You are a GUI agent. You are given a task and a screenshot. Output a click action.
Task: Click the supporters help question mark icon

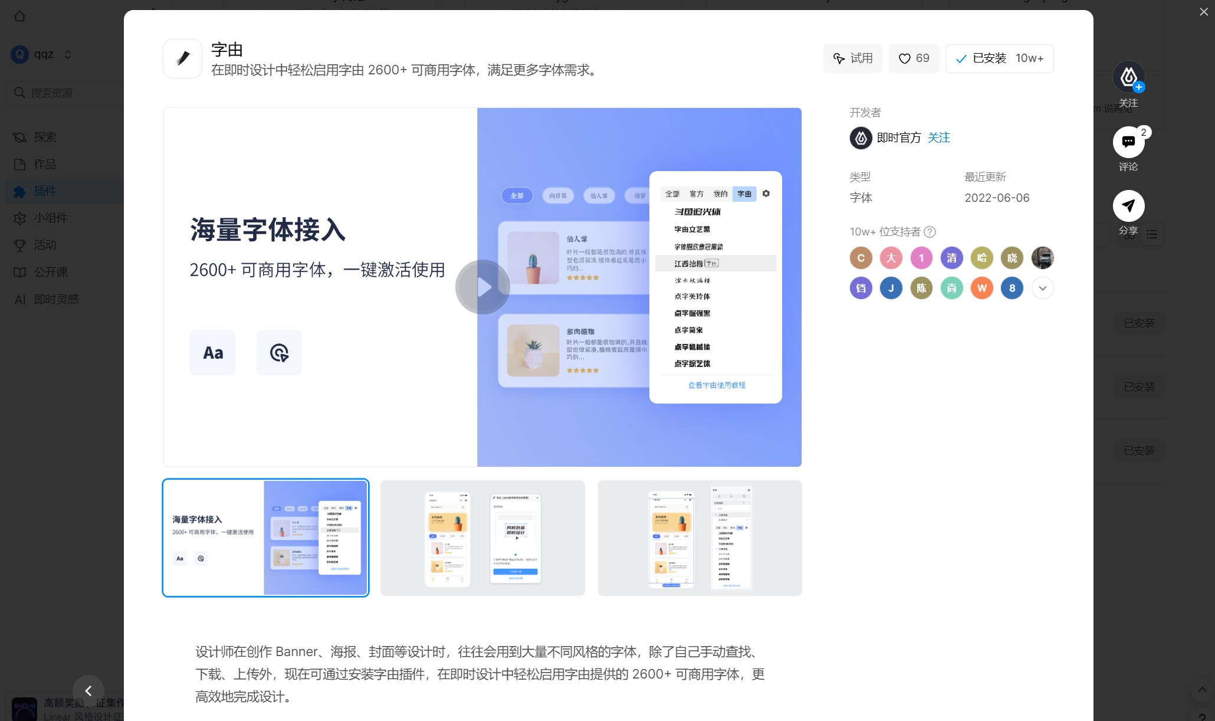point(930,232)
